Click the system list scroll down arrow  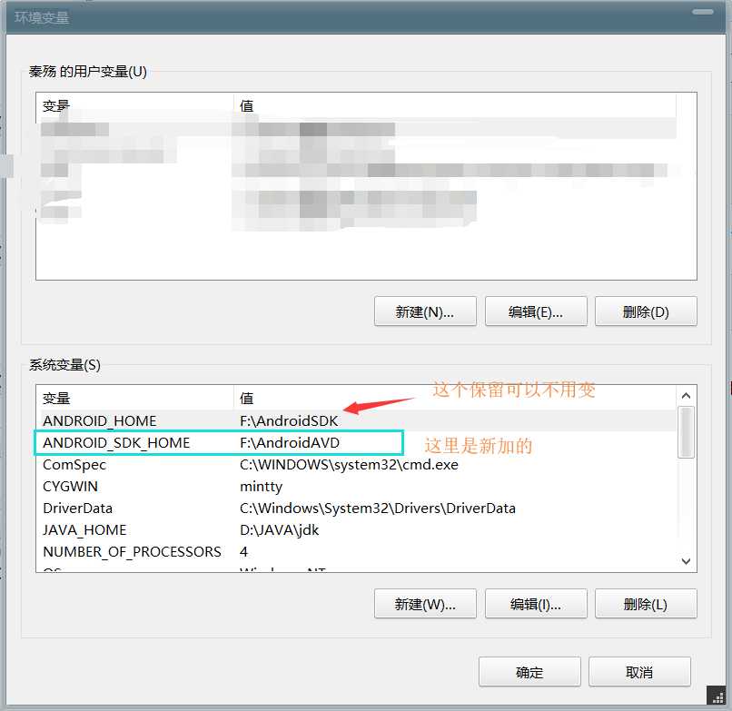686,561
